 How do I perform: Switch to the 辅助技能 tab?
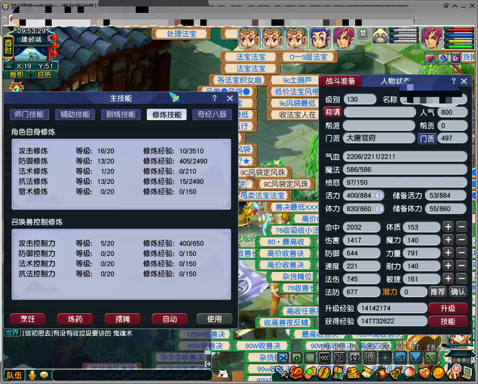pos(75,115)
